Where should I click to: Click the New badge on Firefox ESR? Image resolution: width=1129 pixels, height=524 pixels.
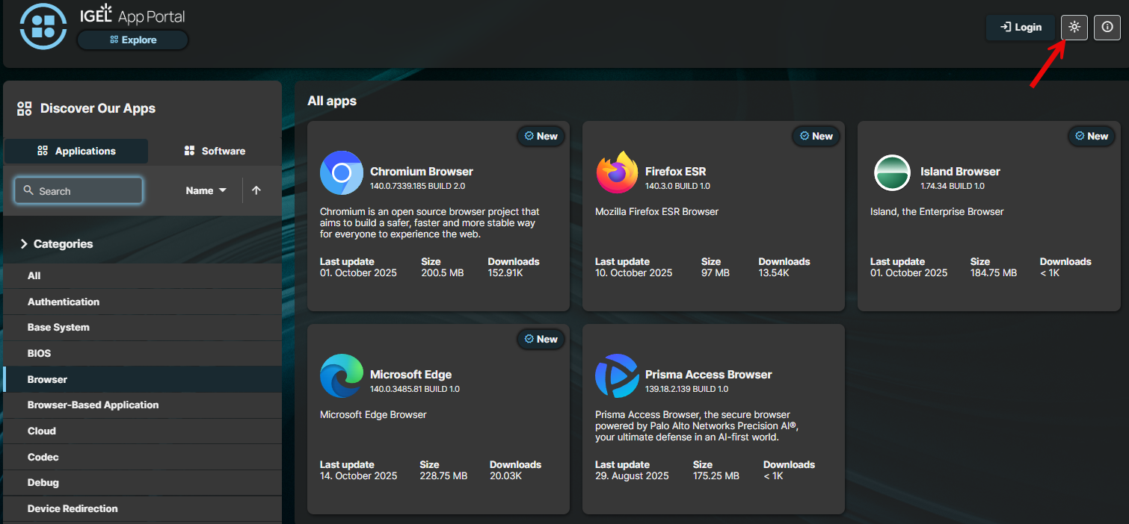click(x=816, y=136)
